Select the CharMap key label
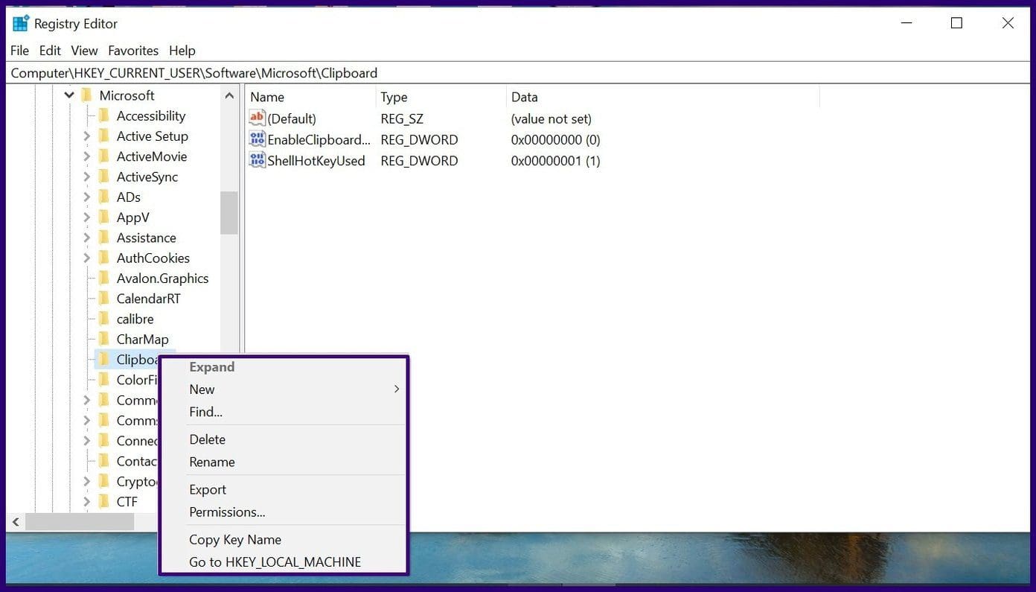Viewport: 1036px width, 592px height. click(x=142, y=340)
